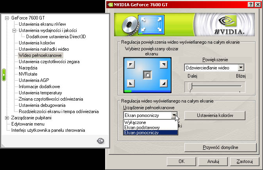Close the NVIDIA GeForce dialog
Viewport: 263px width, 170px height.
click(x=258, y=5)
